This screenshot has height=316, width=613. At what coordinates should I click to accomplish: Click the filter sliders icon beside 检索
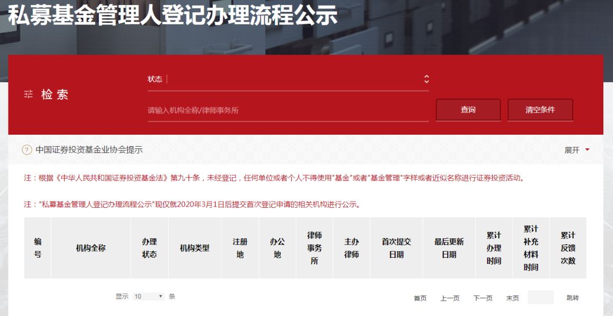pyautogui.click(x=28, y=95)
